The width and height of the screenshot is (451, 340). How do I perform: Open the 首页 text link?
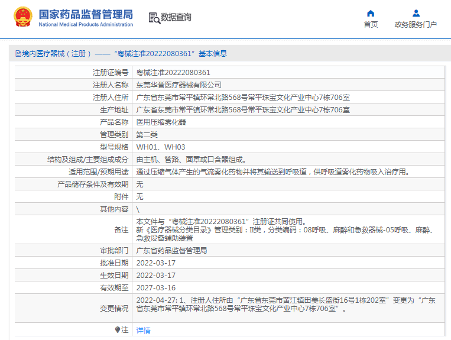coord(371,25)
